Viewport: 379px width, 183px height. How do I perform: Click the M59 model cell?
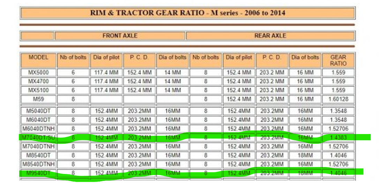tap(38, 99)
